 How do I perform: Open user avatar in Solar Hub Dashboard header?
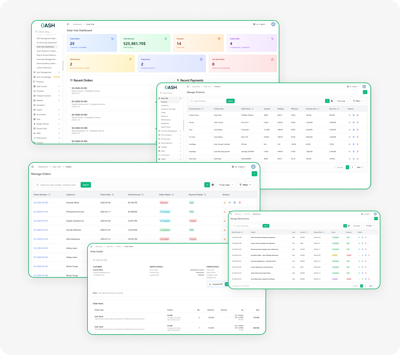tap(273, 24)
